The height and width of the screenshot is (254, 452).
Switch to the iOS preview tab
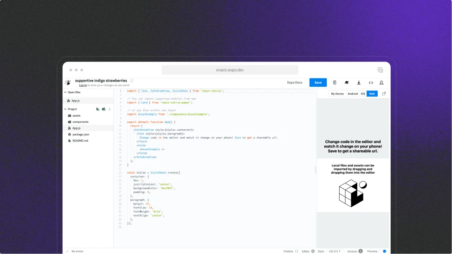coord(363,94)
